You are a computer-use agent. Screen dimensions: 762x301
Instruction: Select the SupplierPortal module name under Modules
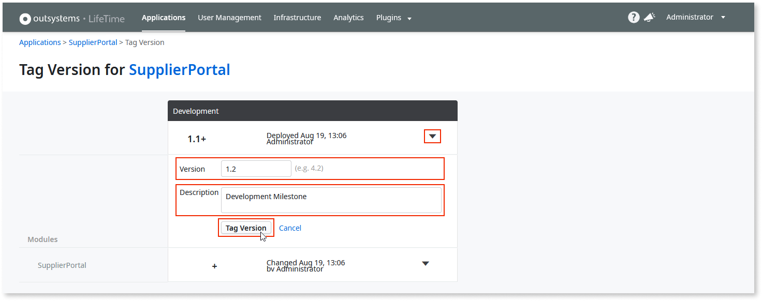point(62,265)
